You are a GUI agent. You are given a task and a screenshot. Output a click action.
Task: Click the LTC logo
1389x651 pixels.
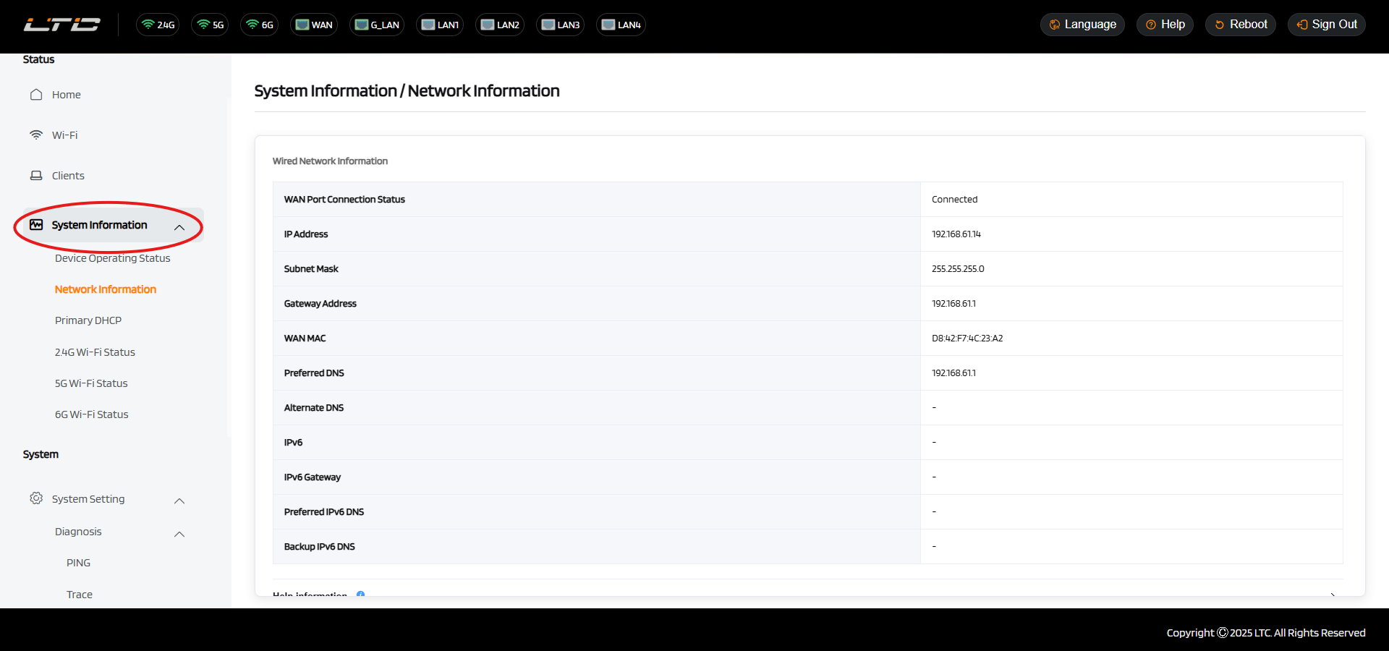coord(62,25)
